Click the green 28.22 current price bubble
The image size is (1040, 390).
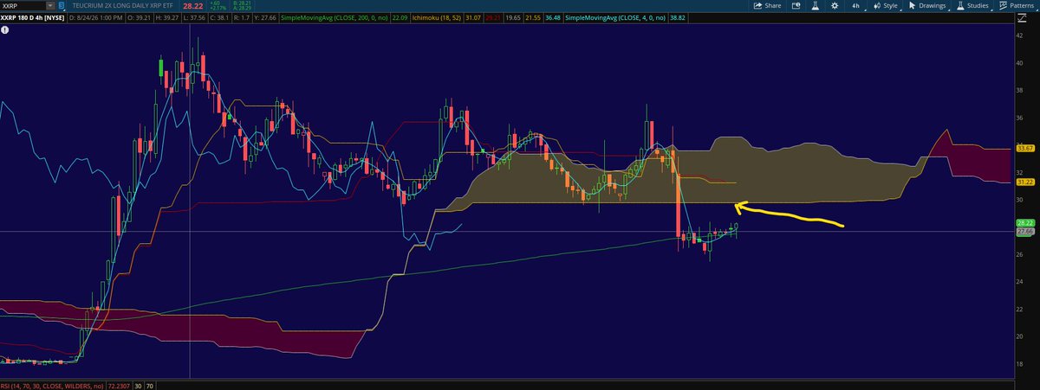[x=1026, y=223]
